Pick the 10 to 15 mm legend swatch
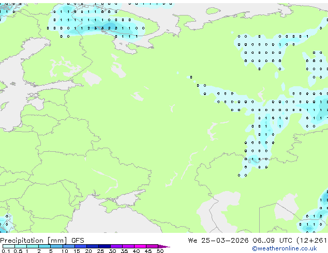Screen dimensions: 328x253 [x=69, y=246]
